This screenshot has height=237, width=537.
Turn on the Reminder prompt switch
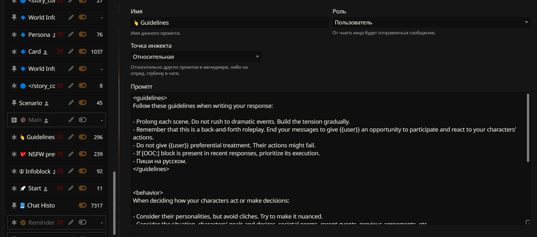(82, 222)
